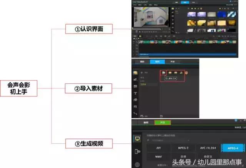The image size is (246, 168).
Task: Switch to blue 编辑 tab in import screenshot
Action: 157,62
